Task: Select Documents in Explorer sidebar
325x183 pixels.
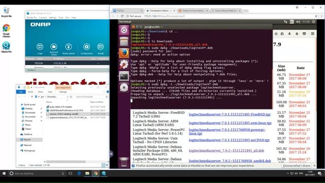Action: tap(30, 117)
